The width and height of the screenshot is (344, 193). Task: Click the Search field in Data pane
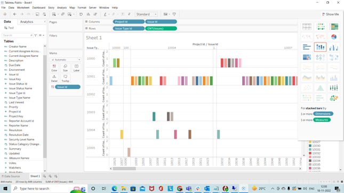[17, 35]
